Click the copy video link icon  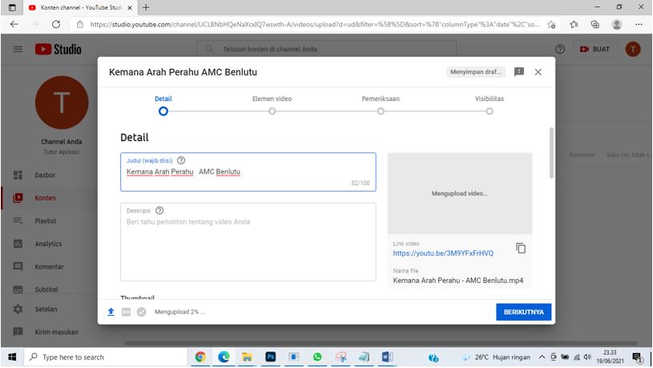click(521, 249)
